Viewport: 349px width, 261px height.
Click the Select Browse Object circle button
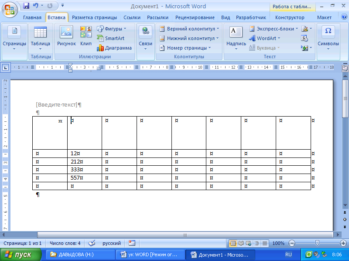coord(345,220)
